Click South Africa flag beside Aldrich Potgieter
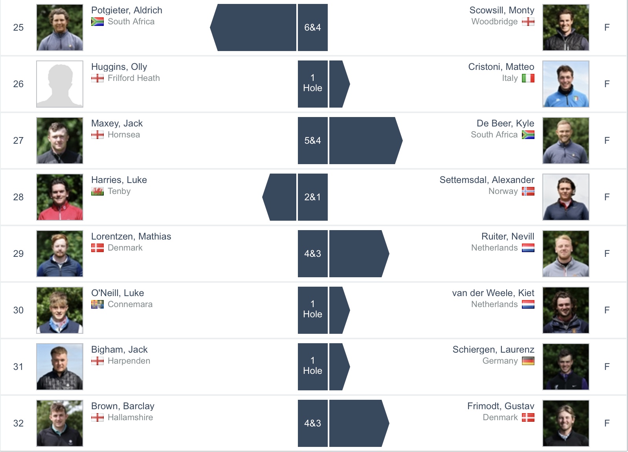Screen dimensions: 628x452 point(97,22)
